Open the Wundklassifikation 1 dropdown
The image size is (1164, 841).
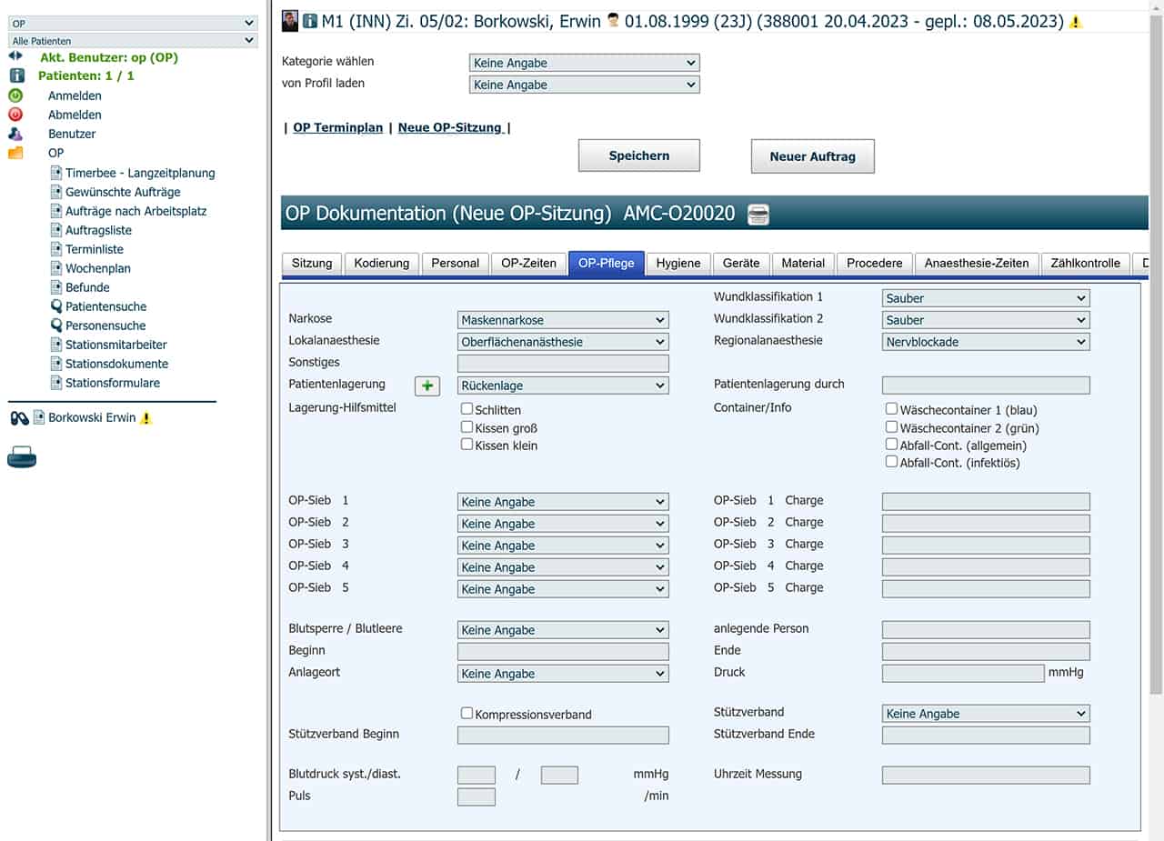985,298
